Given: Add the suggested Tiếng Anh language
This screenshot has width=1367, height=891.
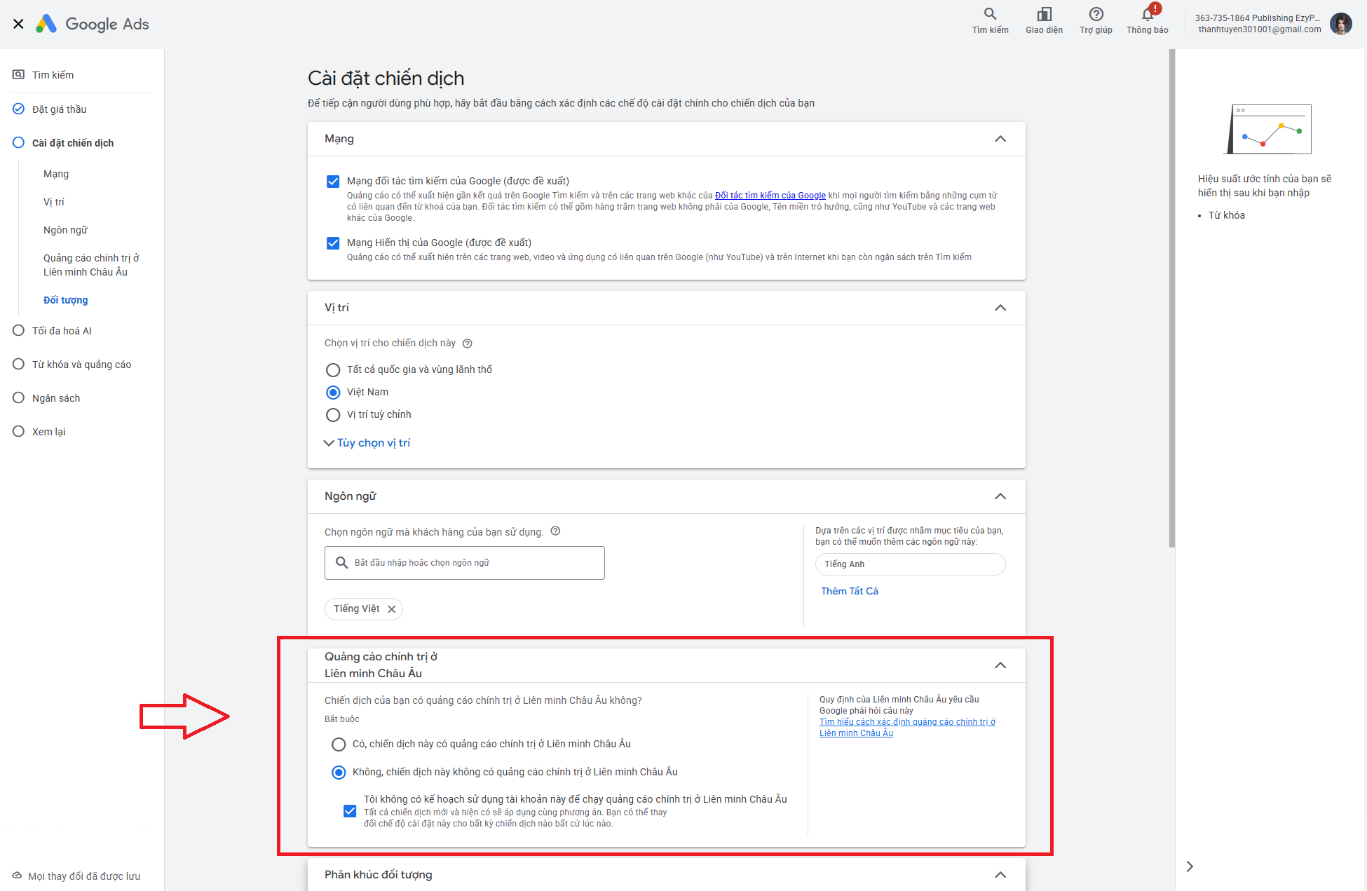Looking at the screenshot, I should (910, 564).
